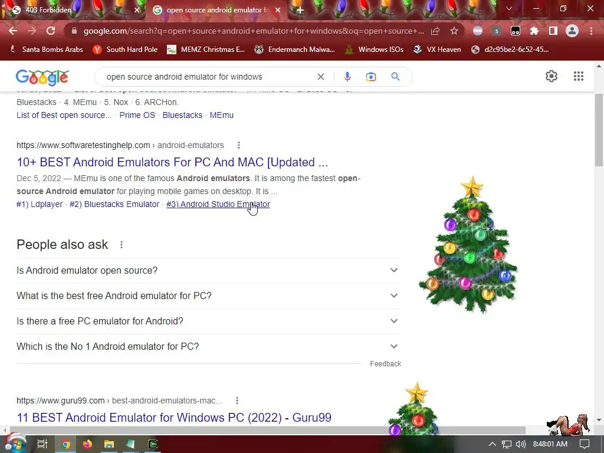The image size is (604, 453).
Task: Open options for softwaretestinghelp.com result
Action: [239, 145]
